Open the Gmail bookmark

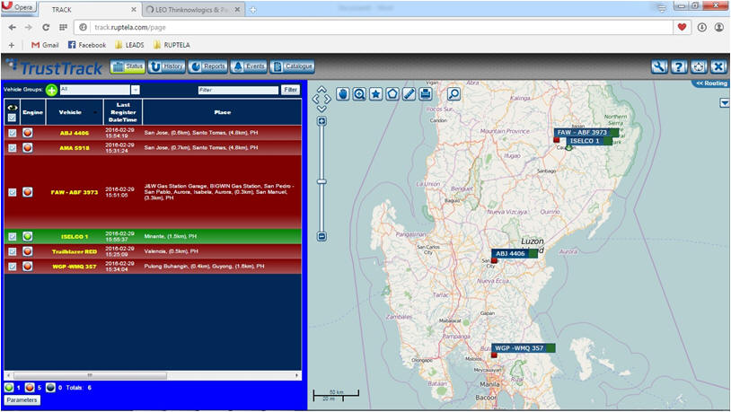coord(45,45)
